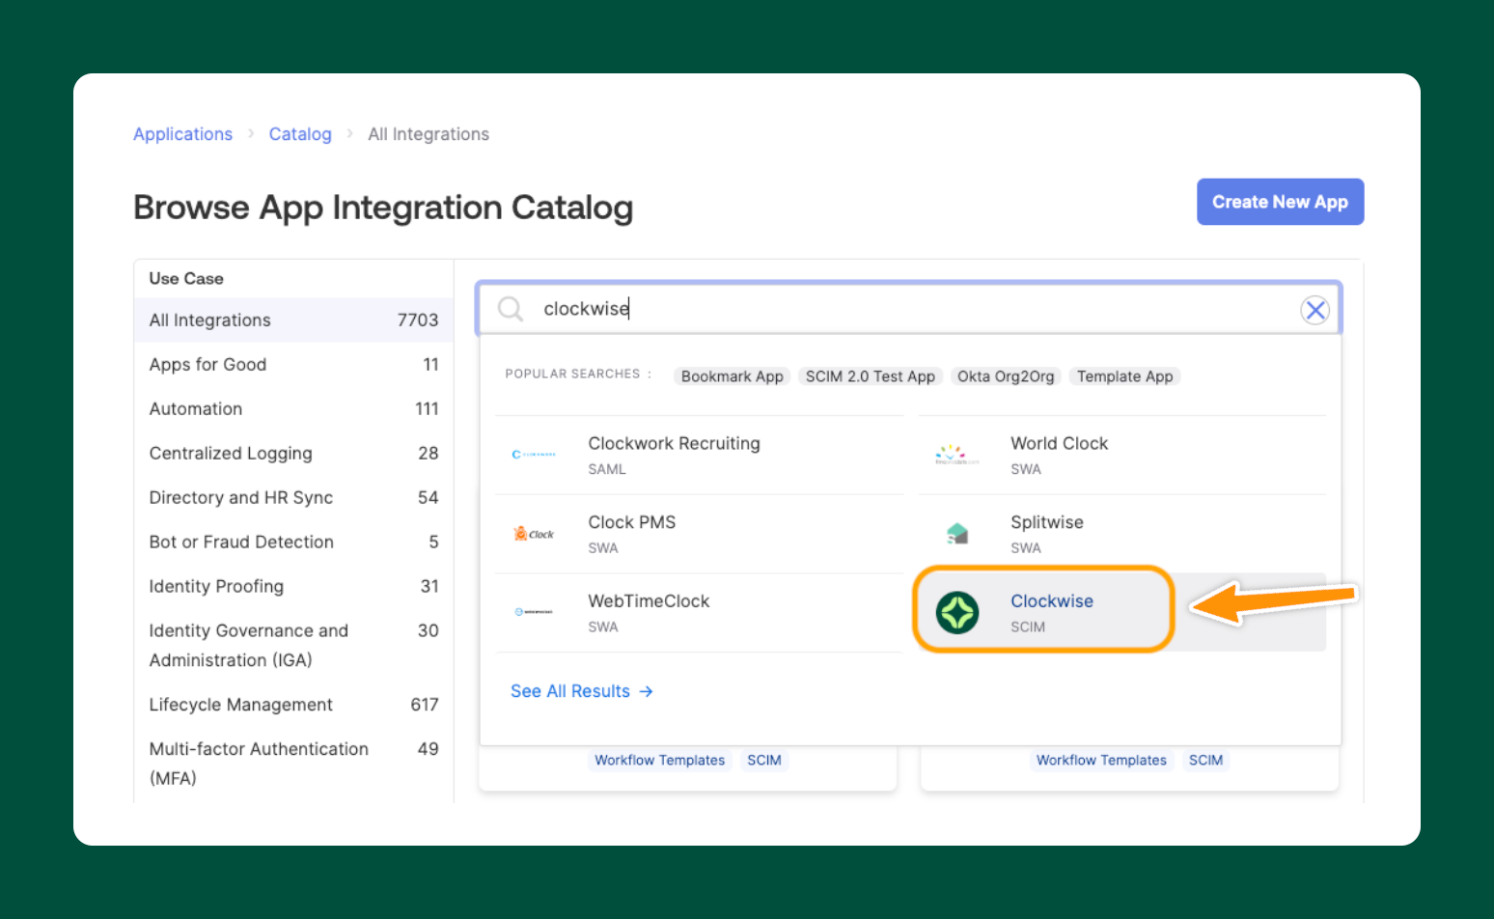Open the Clockwise SCIM result
Viewport: 1494px width, 919px height.
pos(1121,613)
